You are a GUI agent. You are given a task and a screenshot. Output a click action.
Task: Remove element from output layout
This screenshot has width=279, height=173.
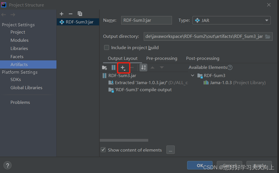[x=132, y=67]
